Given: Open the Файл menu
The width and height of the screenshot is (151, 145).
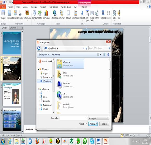Looking at the screenshot, I should click(x=3, y=7).
